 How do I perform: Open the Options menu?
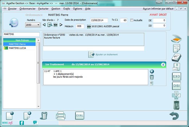77,9
